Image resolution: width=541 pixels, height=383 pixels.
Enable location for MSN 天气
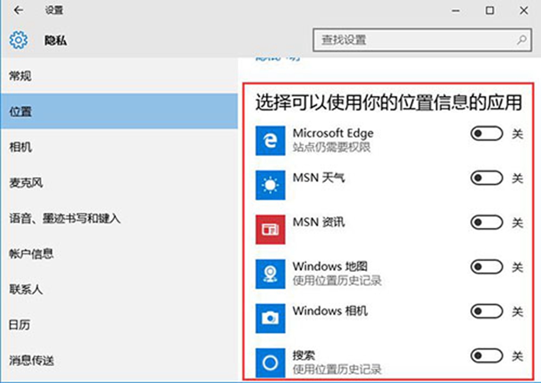487,178
